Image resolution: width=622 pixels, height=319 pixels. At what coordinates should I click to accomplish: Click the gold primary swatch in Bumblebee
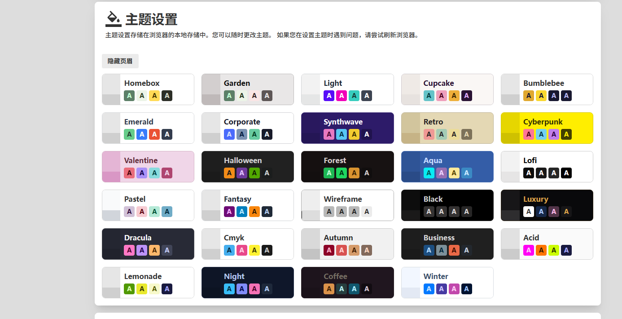pos(529,96)
